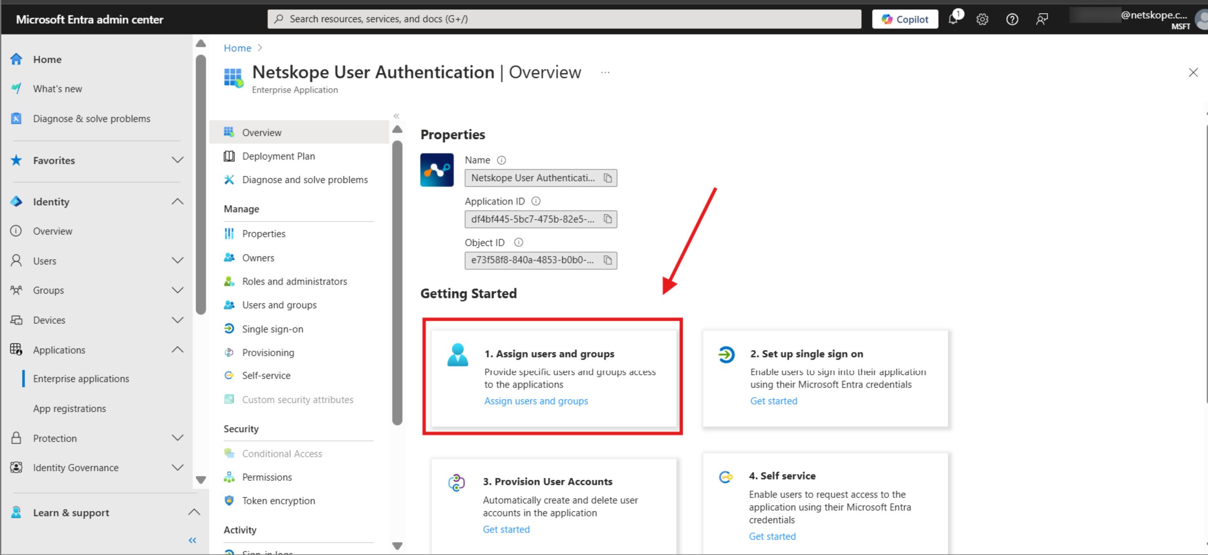Open Copilot from the top bar
This screenshot has height=555, width=1208.
click(x=904, y=19)
